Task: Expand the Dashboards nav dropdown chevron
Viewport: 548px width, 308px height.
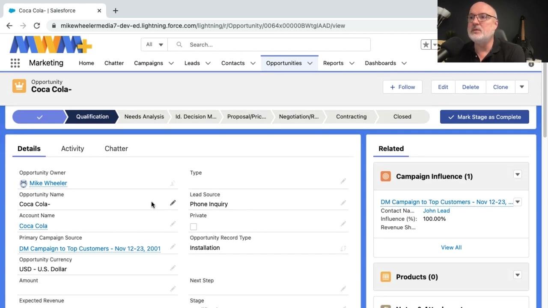Action: (404, 63)
